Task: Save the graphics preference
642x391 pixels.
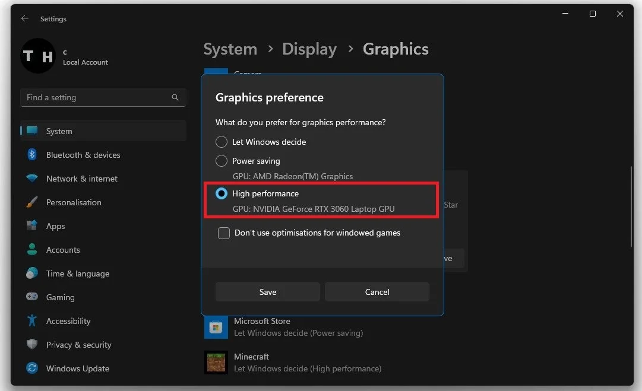Action: click(x=268, y=292)
